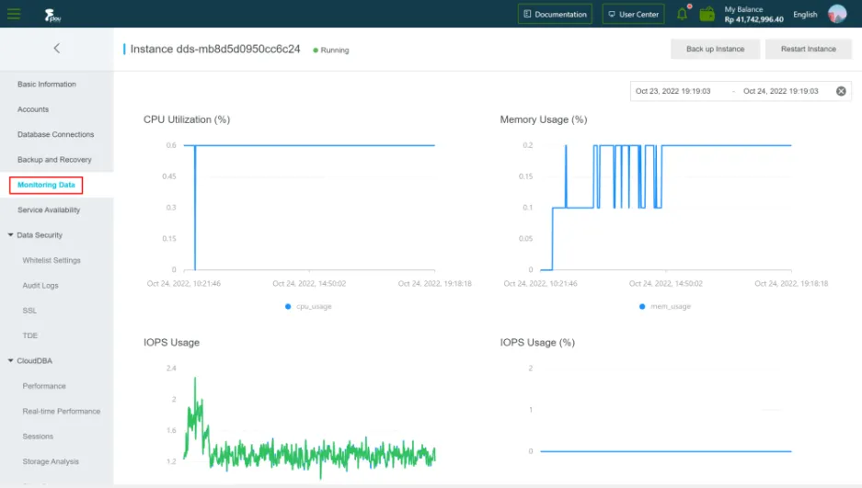Screen dimensions: 862x488
Task: Open the English language selector
Action: coord(805,15)
